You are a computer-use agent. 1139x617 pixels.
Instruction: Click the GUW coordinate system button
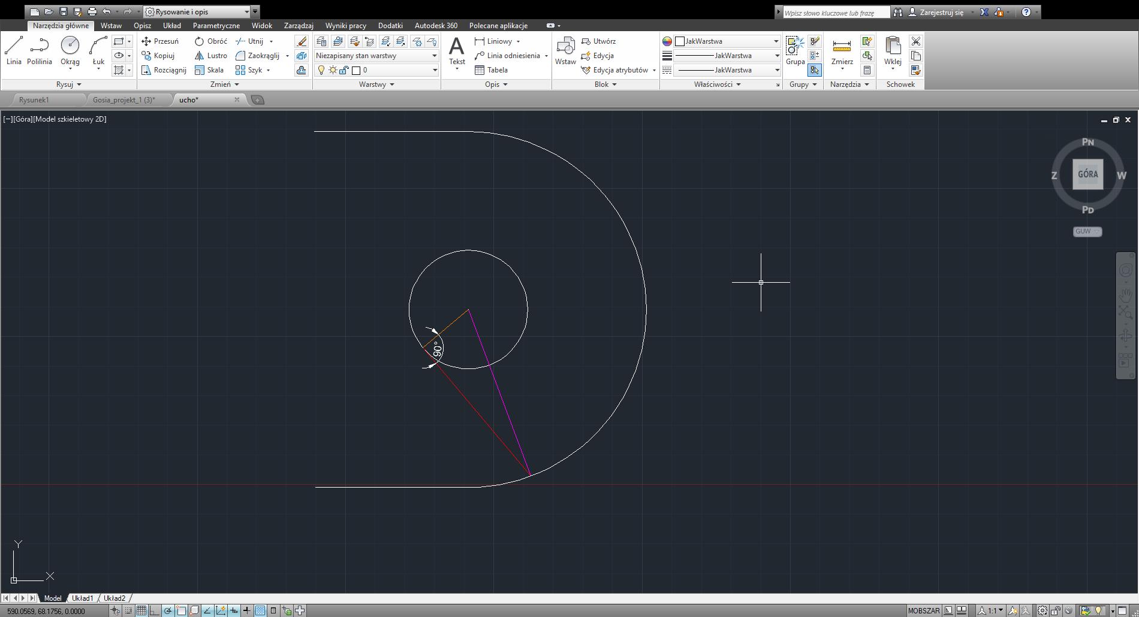point(1087,231)
